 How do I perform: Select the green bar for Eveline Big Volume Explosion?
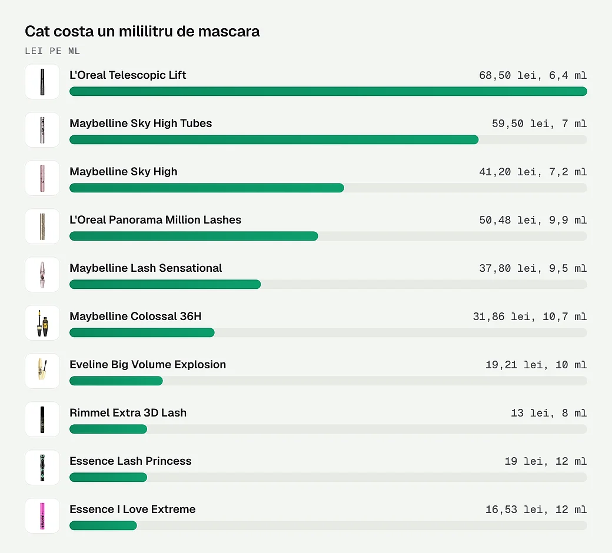pyautogui.click(x=116, y=381)
